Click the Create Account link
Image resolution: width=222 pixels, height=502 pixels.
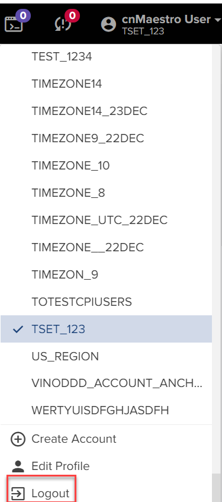point(74,439)
